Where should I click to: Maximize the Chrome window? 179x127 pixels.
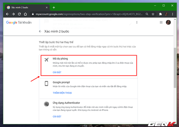164,6
